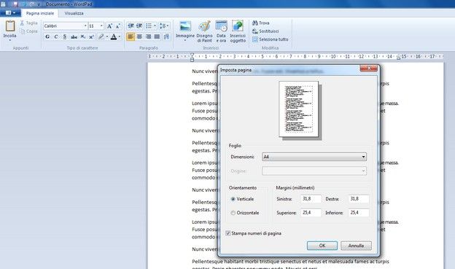Viewport: 455px width, 269px height.
Task: Open the paragraph settings icon
Action: (x=166, y=36)
